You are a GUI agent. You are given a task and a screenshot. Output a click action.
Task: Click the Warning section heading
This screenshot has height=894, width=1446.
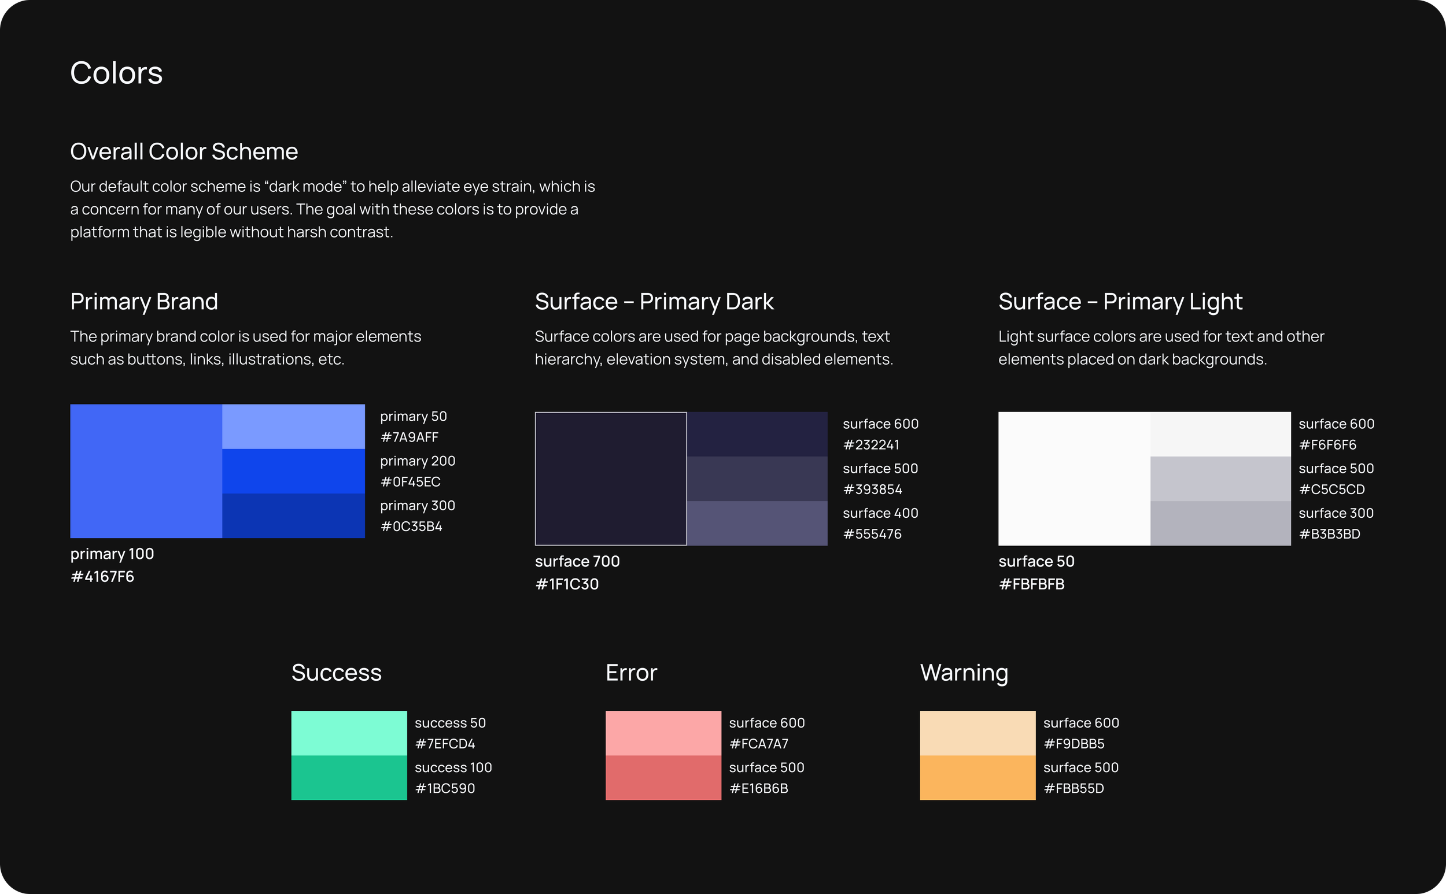[x=964, y=673]
